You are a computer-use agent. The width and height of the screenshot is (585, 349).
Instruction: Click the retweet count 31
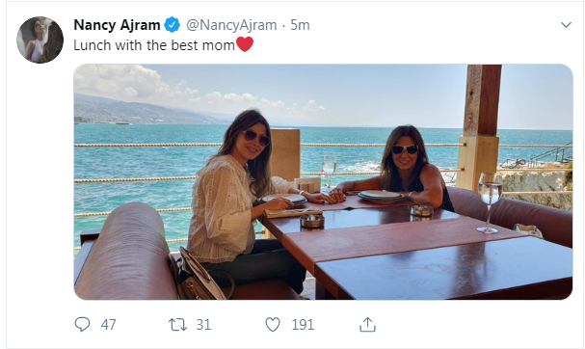[x=203, y=324]
